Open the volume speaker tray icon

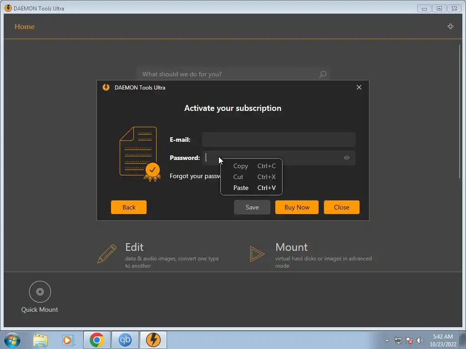[420, 340]
